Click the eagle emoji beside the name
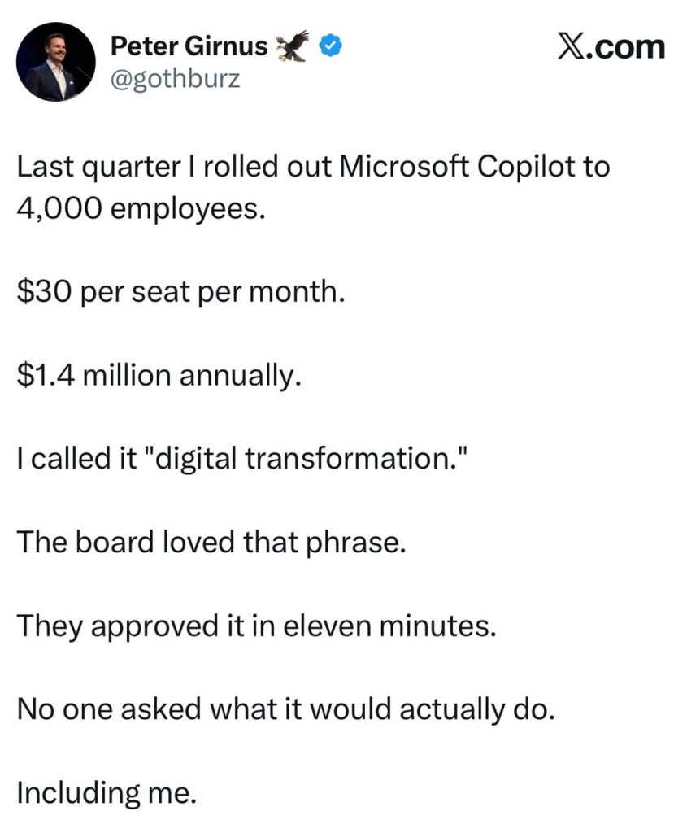 [293, 47]
